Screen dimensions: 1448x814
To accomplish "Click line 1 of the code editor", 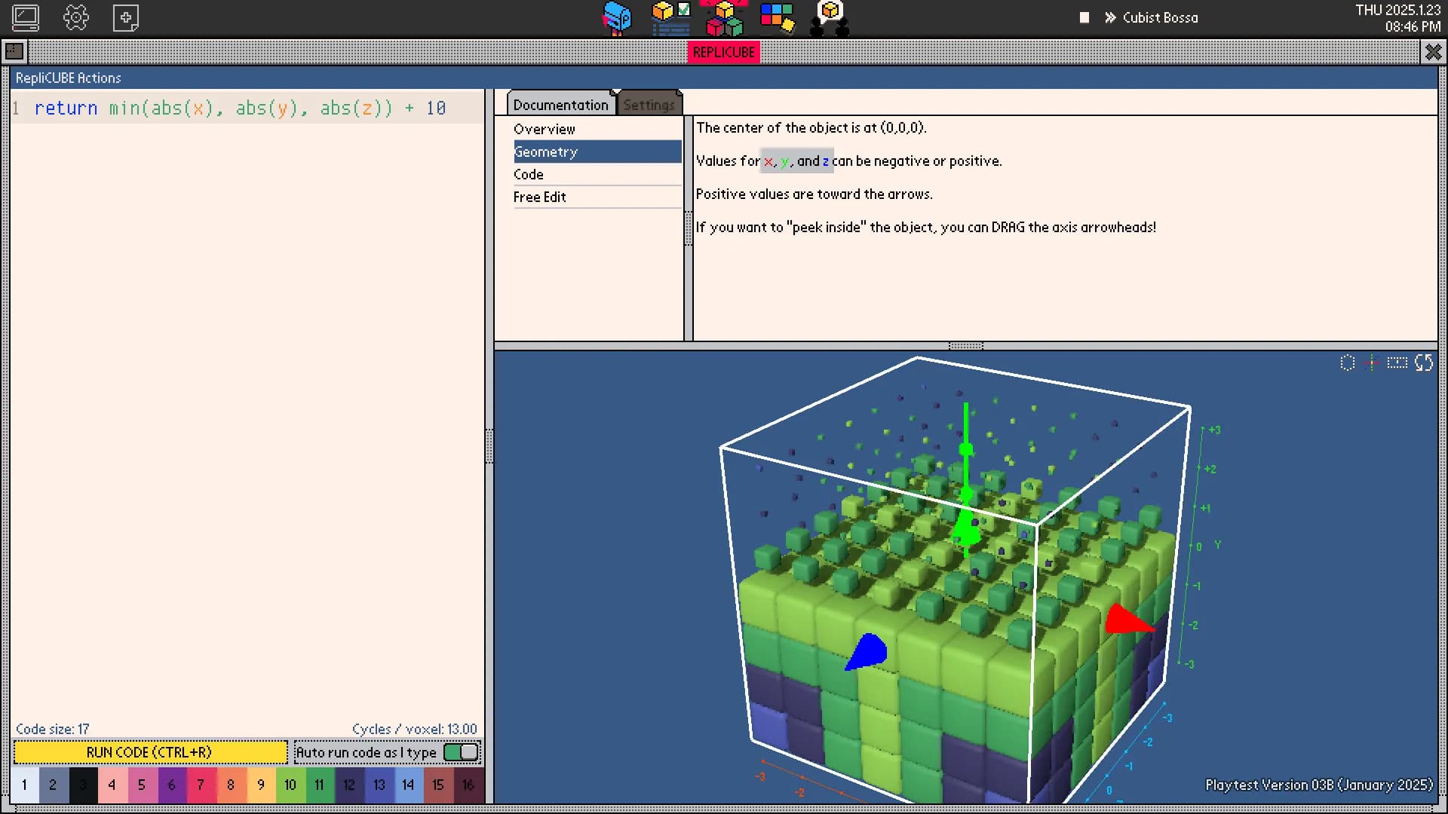I will (x=226, y=108).
